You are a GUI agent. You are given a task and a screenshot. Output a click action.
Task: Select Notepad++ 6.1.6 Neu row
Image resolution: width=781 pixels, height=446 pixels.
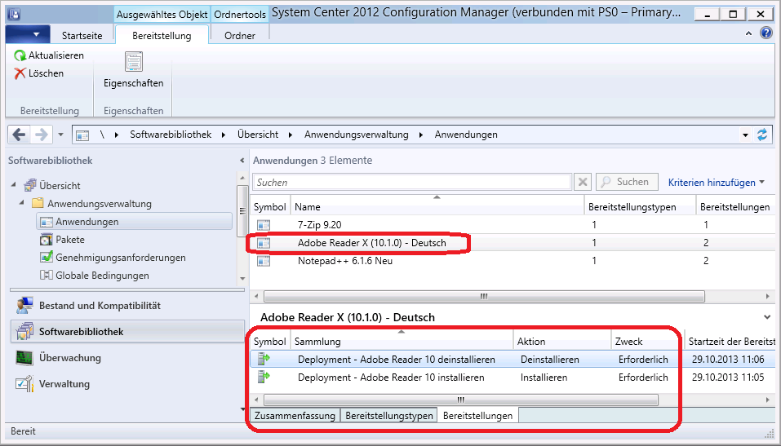tap(513, 261)
